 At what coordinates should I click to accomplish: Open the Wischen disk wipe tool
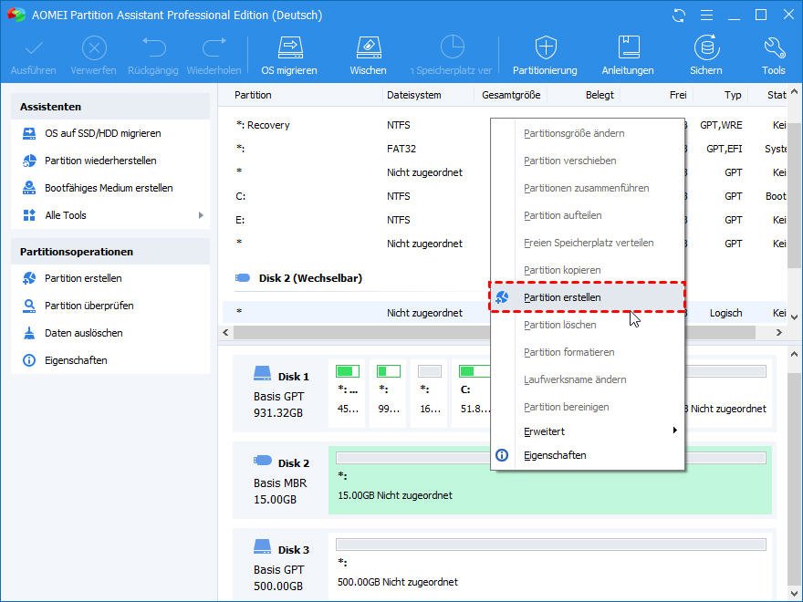(369, 56)
